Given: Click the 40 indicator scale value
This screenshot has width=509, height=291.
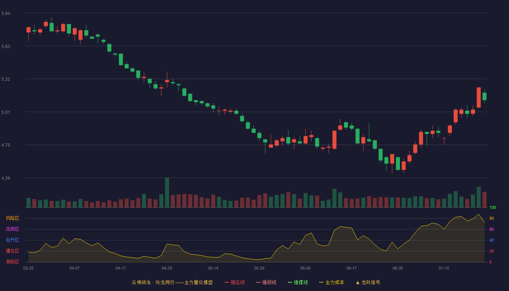Looking at the screenshot, I should tap(492, 240).
